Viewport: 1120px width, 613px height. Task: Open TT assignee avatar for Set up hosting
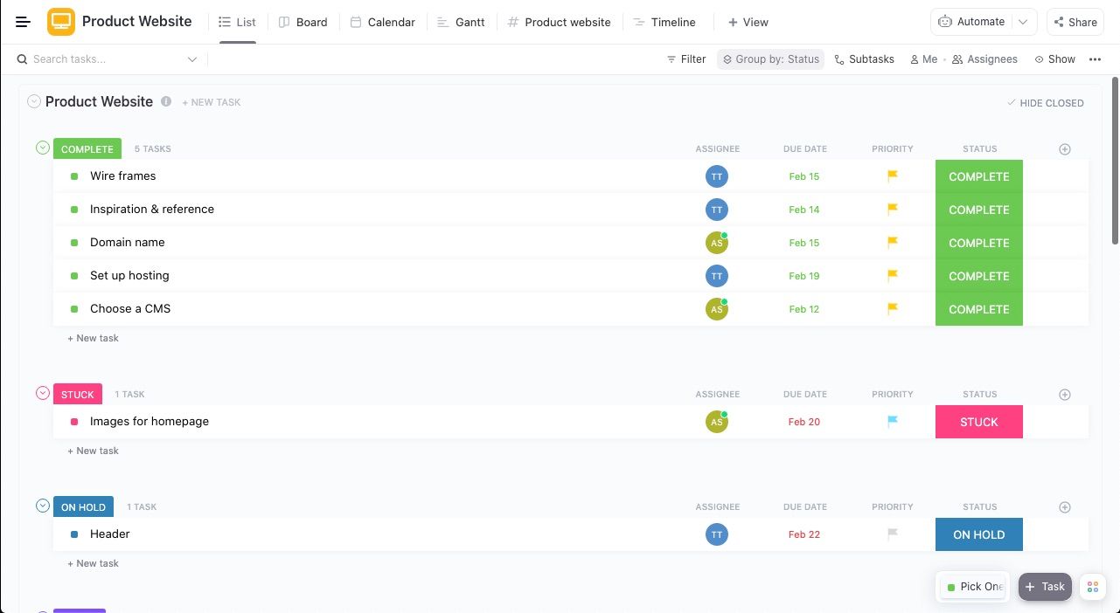point(717,276)
